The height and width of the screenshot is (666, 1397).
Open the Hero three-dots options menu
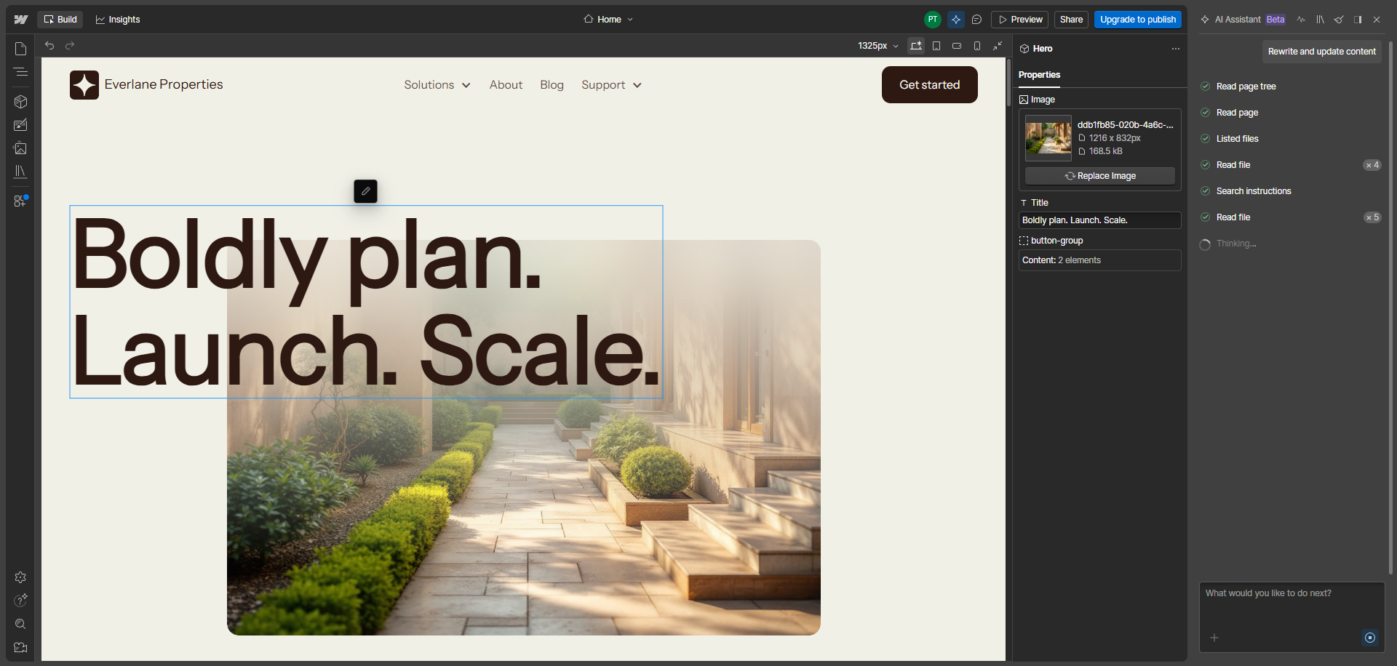point(1175,49)
